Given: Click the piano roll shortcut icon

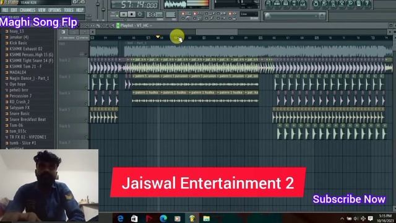Looking at the screenshot, I should (286, 4).
